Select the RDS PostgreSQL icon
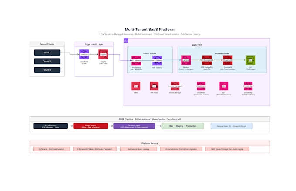The width and height of the screenshot is (296, 191). [207, 60]
